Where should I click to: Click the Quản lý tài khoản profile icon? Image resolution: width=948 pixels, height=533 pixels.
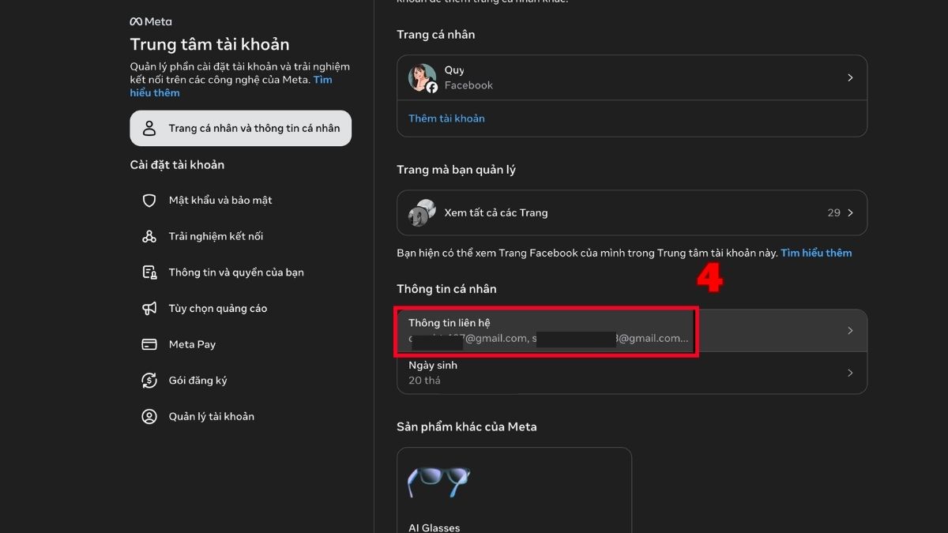click(149, 417)
